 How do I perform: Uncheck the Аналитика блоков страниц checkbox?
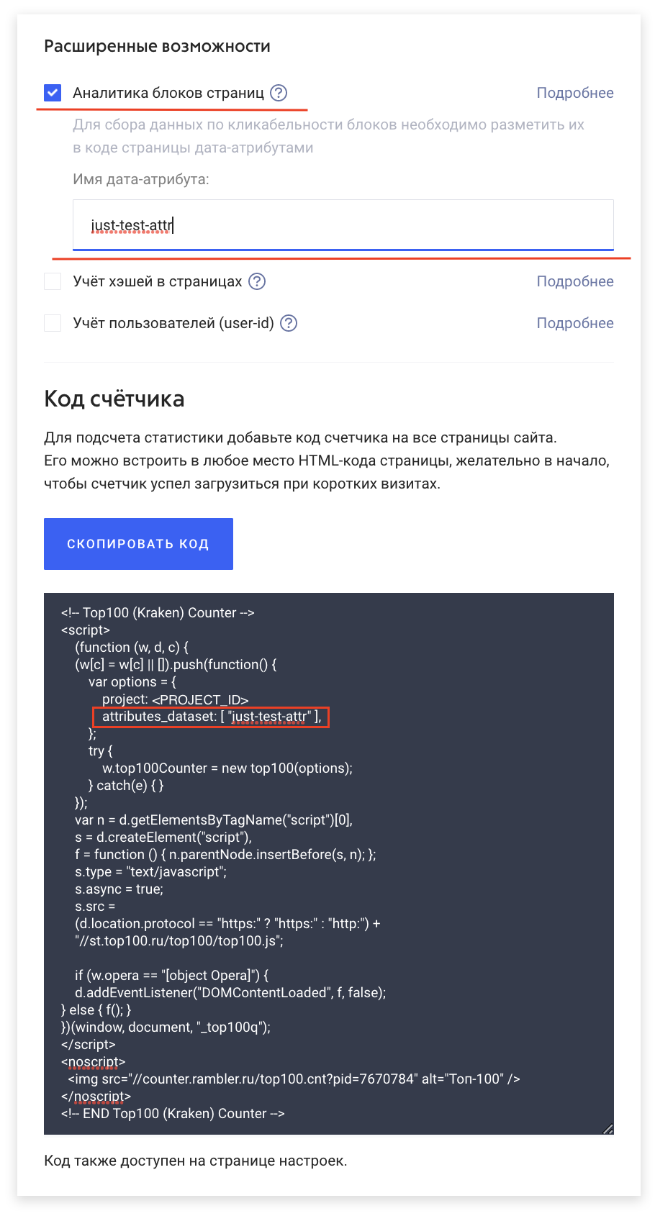(53, 93)
